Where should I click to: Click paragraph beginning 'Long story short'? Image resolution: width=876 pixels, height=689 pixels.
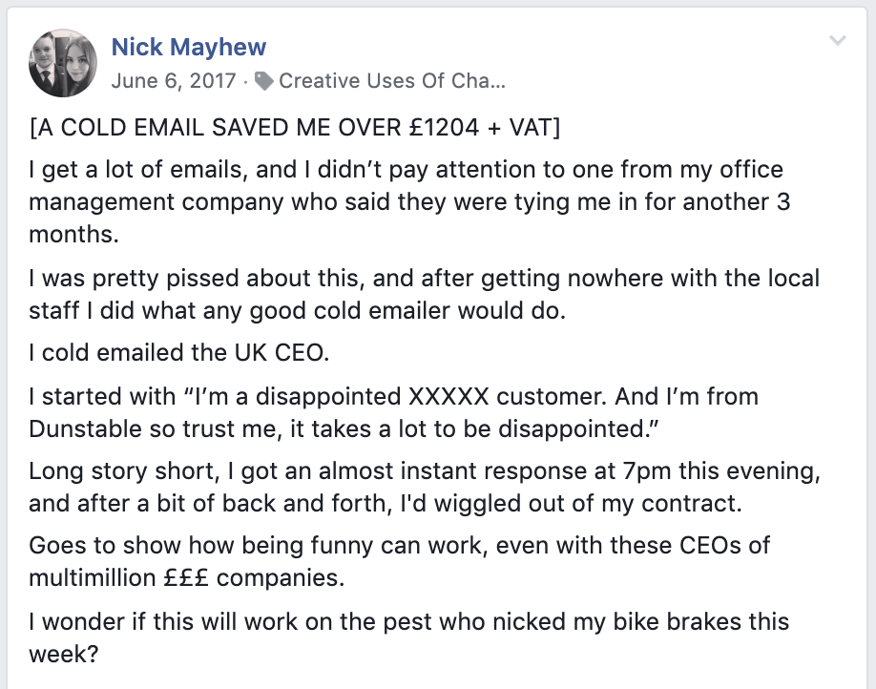(x=425, y=487)
